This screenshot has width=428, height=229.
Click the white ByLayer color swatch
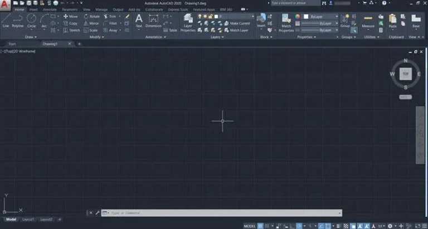[306, 17]
